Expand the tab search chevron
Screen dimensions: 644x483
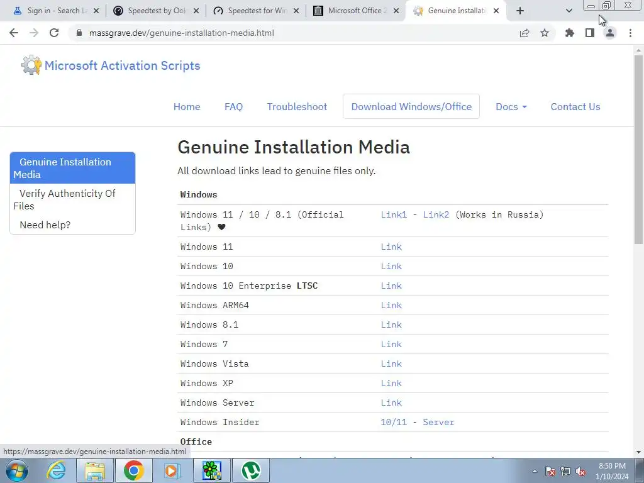[x=569, y=11]
